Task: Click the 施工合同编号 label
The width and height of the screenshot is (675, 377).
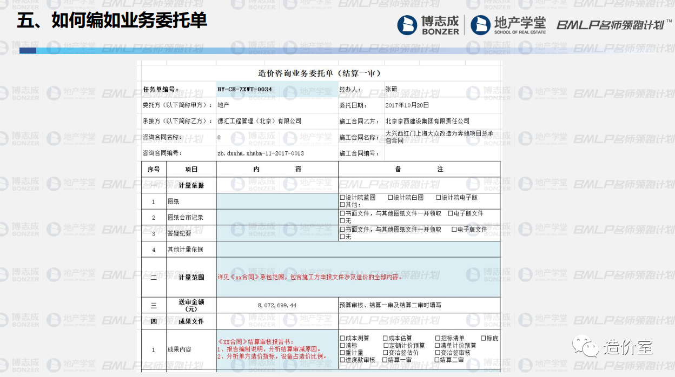Action: pos(359,153)
